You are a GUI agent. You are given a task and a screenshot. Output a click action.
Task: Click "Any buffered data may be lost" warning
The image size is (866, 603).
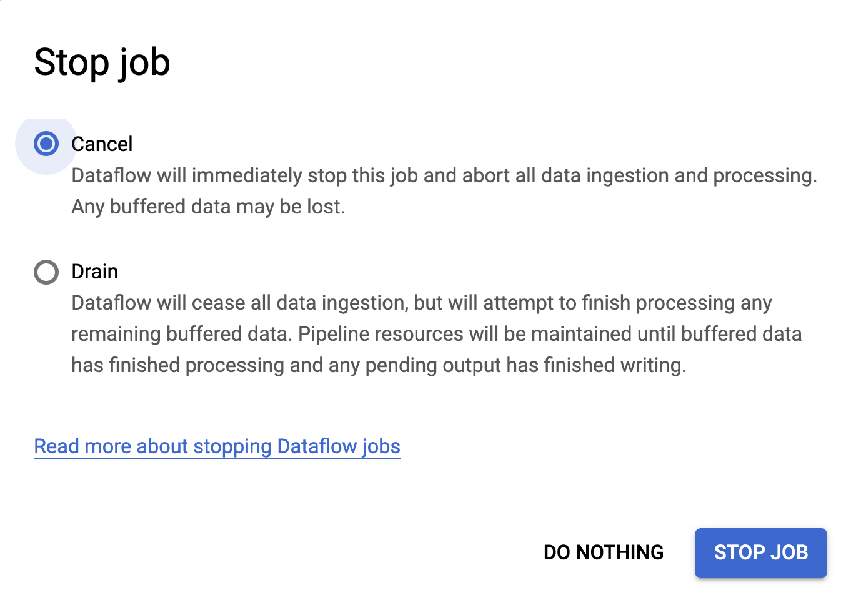click(x=208, y=207)
